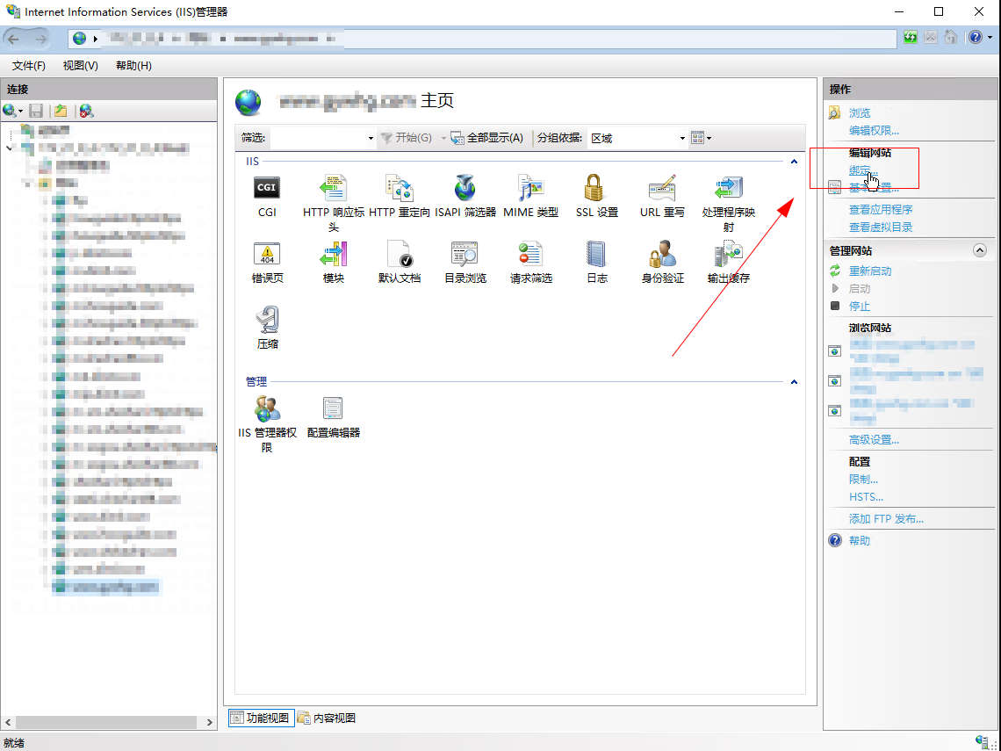Open 输出缓存 feature
The height and width of the screenshot is (751, 1001).
click(729, 263)
